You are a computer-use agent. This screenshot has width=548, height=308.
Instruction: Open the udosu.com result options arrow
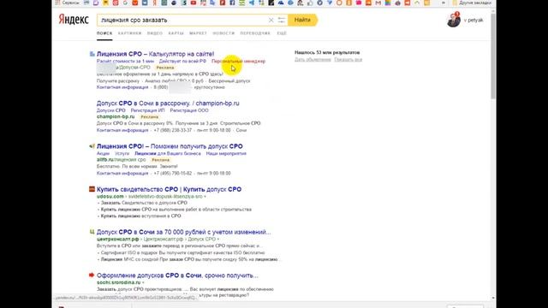pyautogui.click(x=205, y=197)
